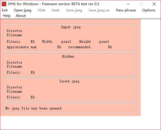Close the JPHS for Windows window
Viewport: 161px width, 130px height.
(x=154, y=4)
